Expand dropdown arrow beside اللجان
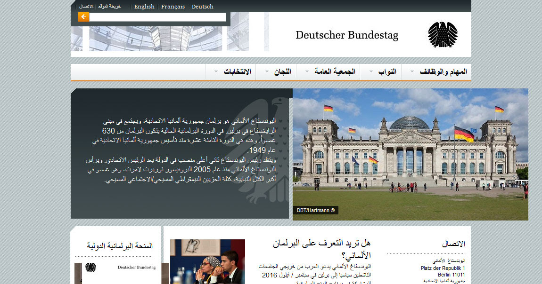Image resolution: width=542 pixels, height=284 pixels. (267, 71)
